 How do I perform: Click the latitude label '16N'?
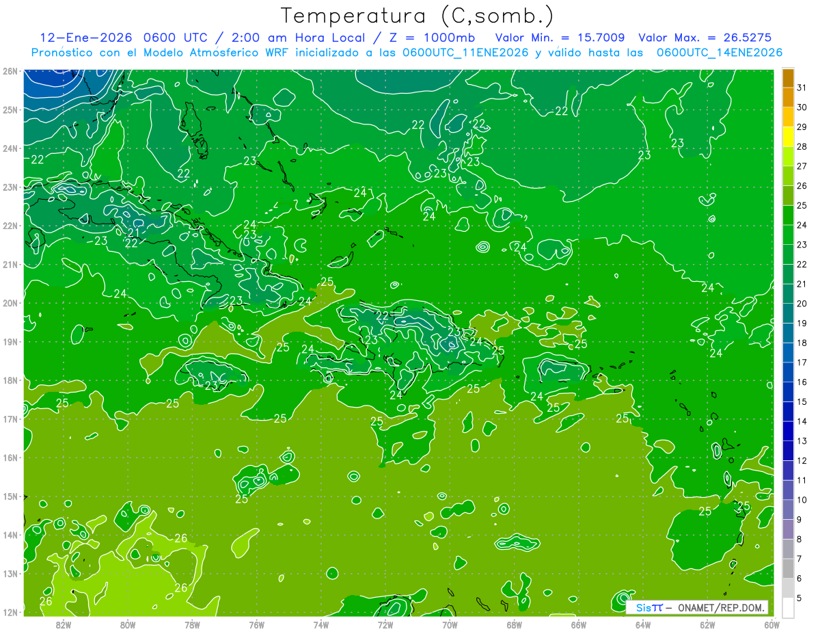(x=10, y=458)
